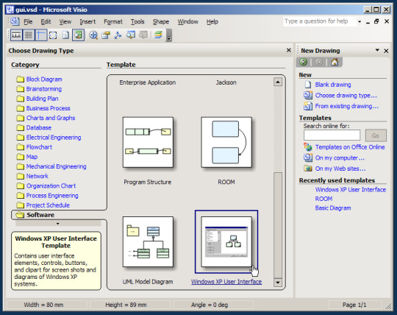Viewport: 397px width, 315px height.
Task: Close the New Drawing task pane
Action: (x=386, y=51)
